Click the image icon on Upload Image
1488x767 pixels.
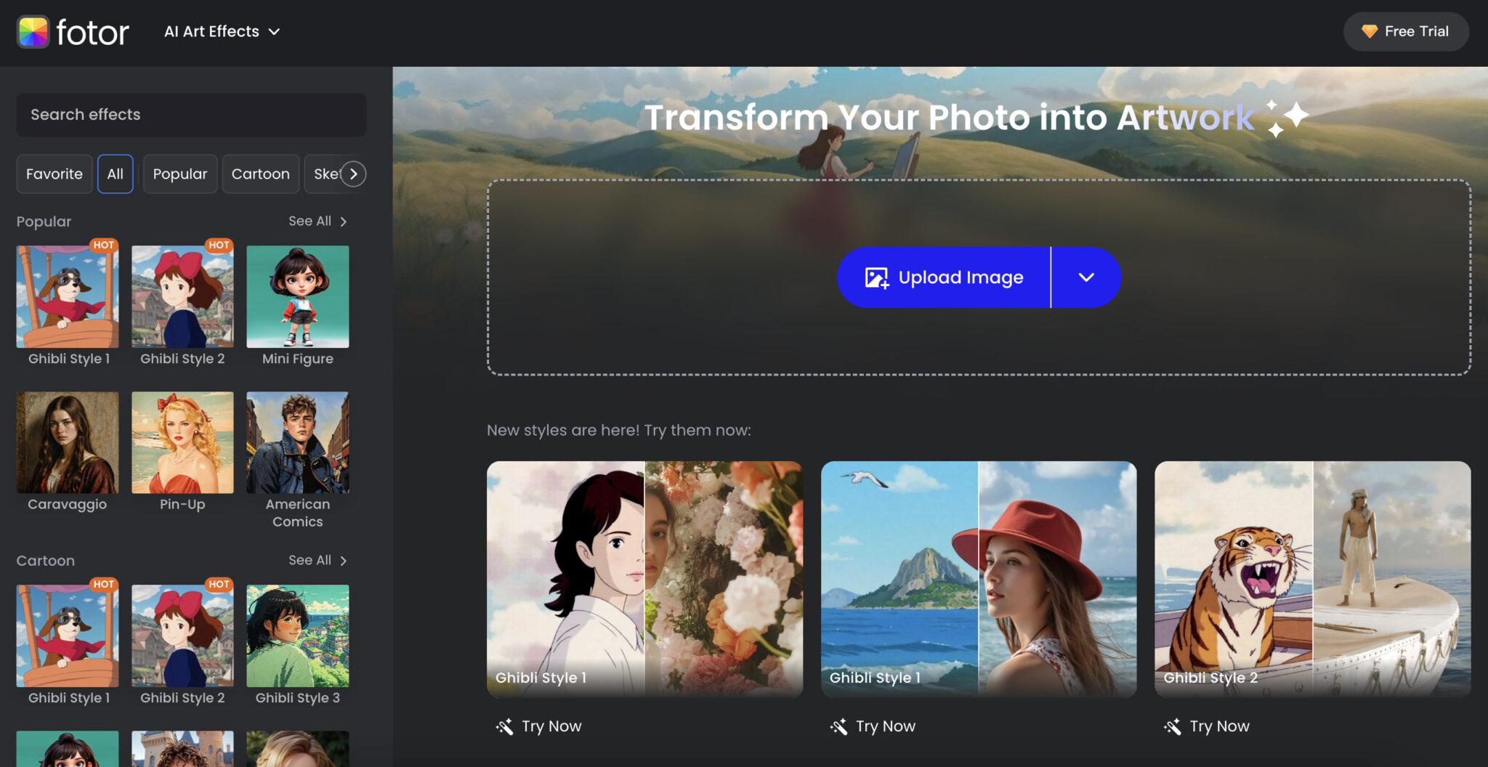click(876, 277)
